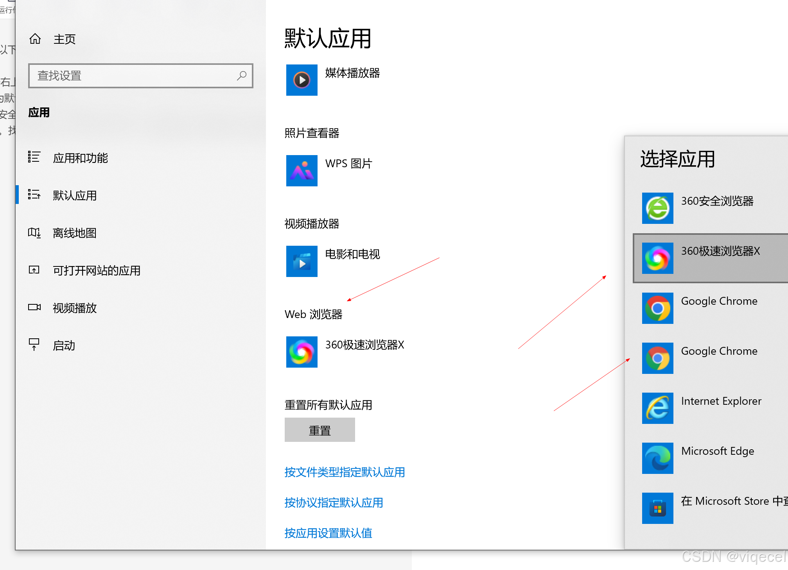Open 应用和功能 in the sidebar
Image resolution: width=788 pixels, height=570 pixels.
pos(80,158)
